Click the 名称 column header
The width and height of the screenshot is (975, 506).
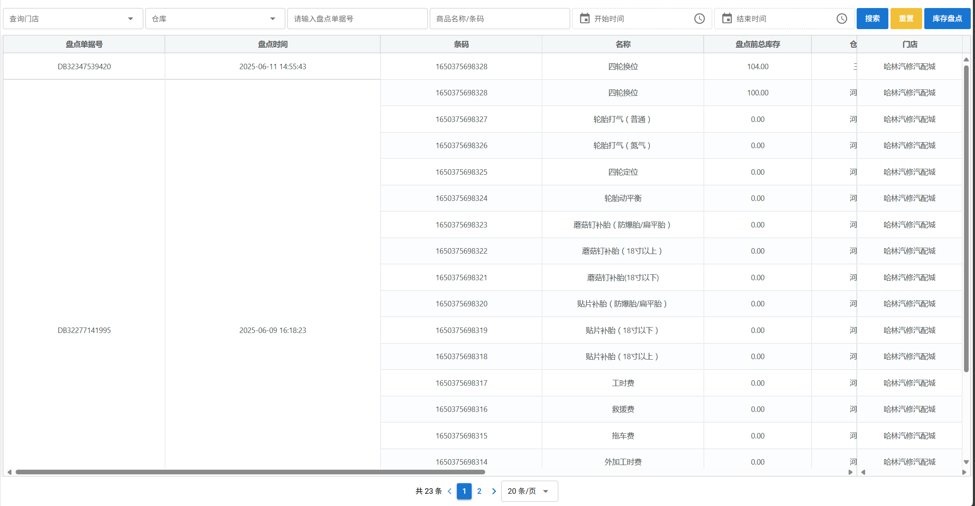[623, 44]
